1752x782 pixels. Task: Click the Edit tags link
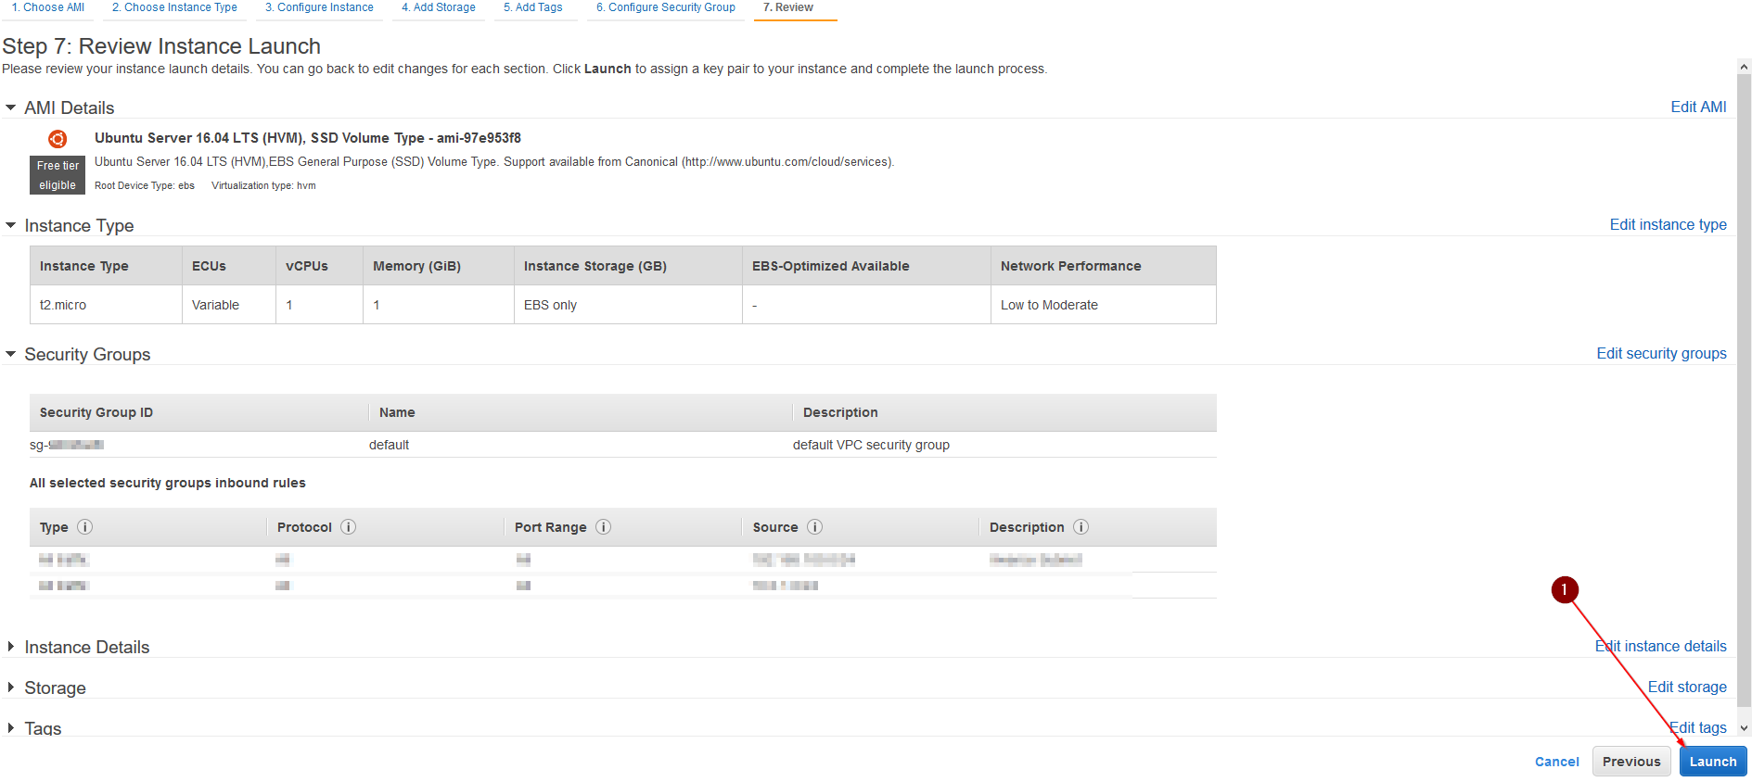1698,728
